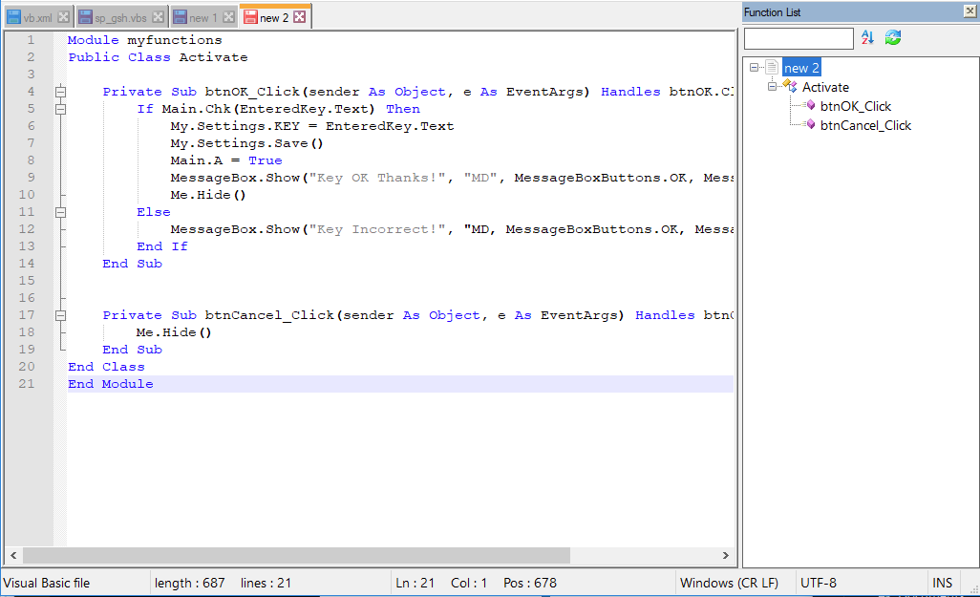Screen dimensions: 980x597
Task: Collapse the new 2 tree node
Action: pos(755,68)
